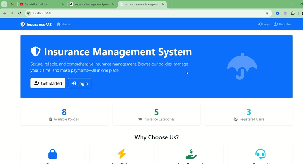This screenshot has width=303, height=164.
Task: Click the Login link in navbar
Action: [264, 24]
